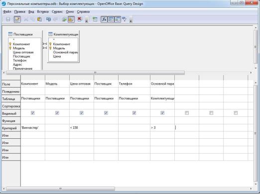
Task: Open the Add Tables icon
Action: point(95,19)
